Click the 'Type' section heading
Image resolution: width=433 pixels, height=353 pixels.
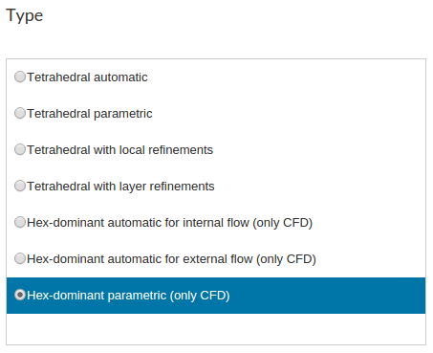(25, 16)
